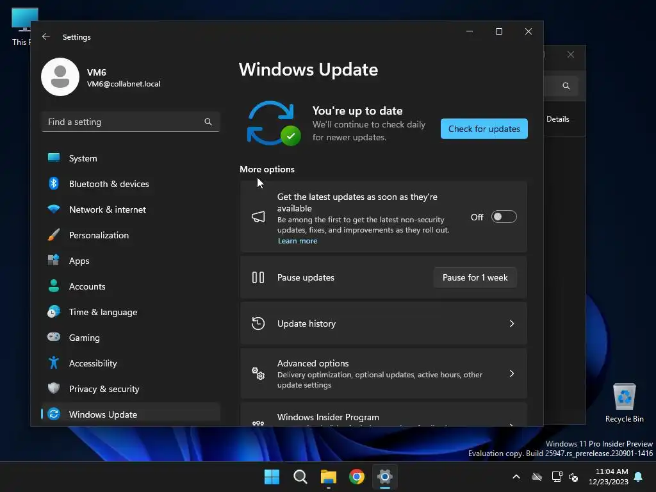Click the Windows Update sync icon in sidebar

tap(54, 414)
